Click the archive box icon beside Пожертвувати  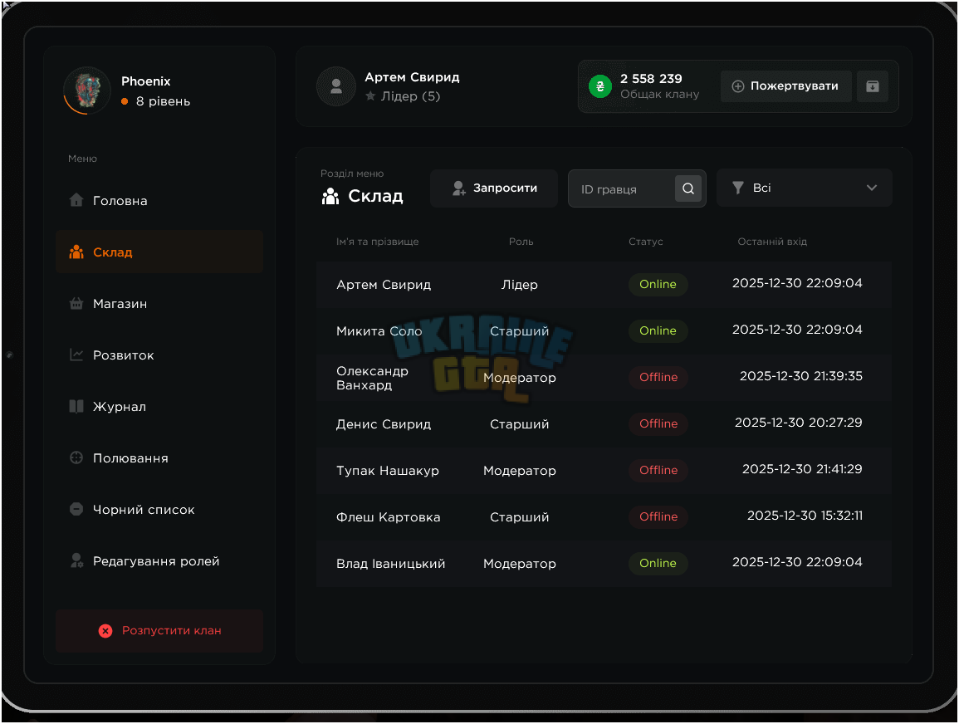pyautogui.click(x=873, y=86)
